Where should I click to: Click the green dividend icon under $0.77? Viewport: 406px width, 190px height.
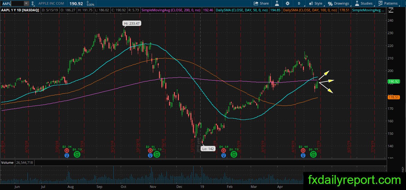coord(313,154)
